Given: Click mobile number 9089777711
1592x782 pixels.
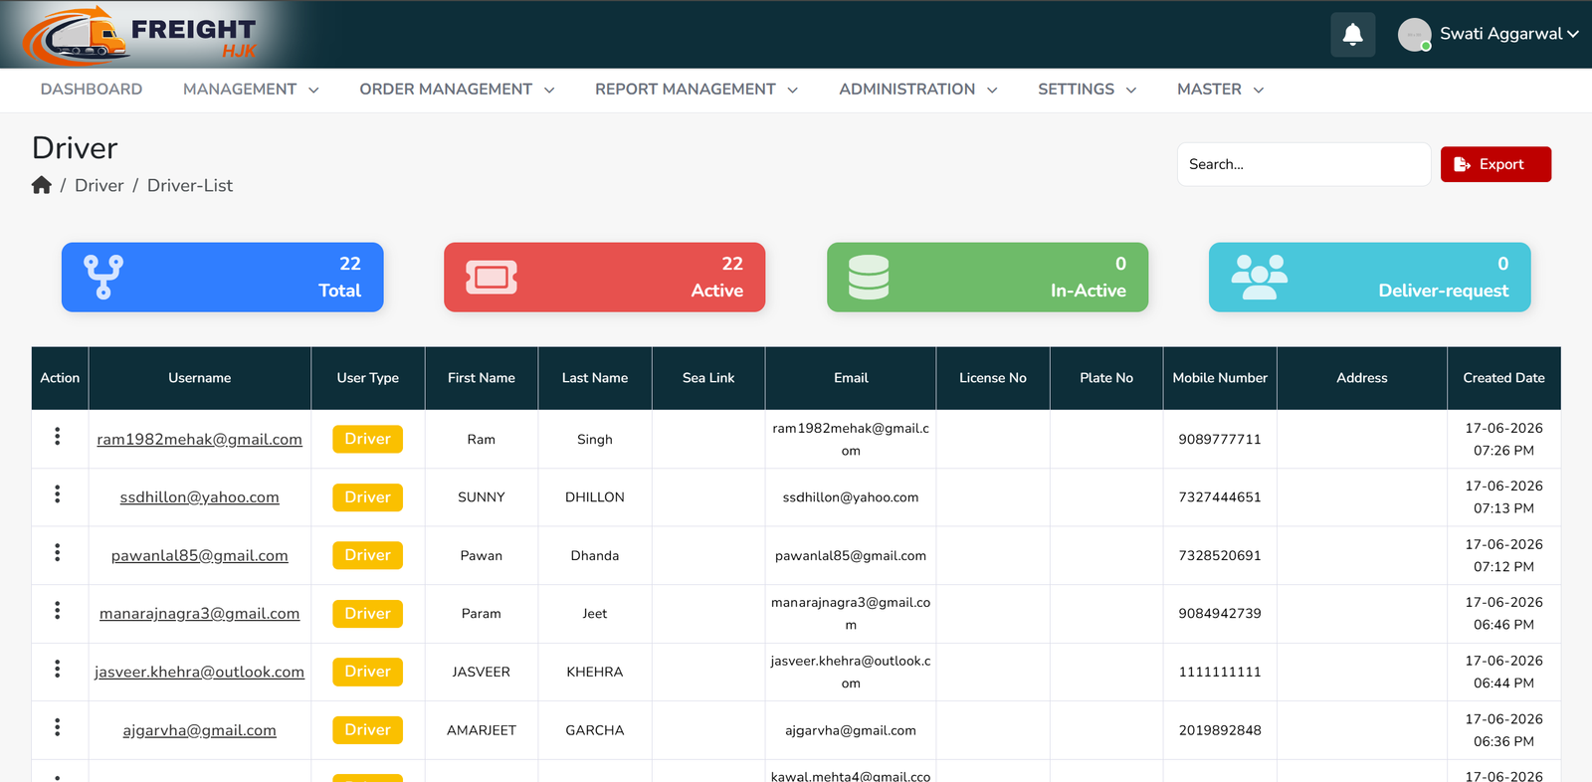Looking at the screenshot, I should [x=1220, y=439].
